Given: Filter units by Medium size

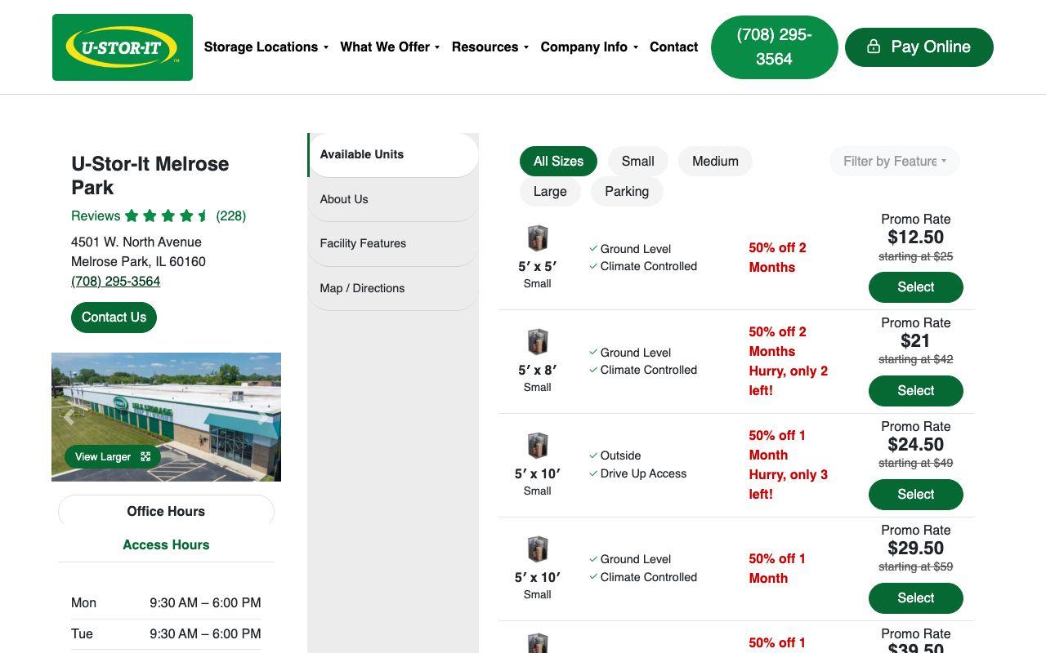Looking at the screenshot, I should (715, 161).
